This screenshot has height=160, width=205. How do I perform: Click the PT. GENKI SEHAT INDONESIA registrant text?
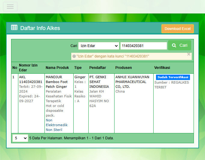click(x=99, y=82)
